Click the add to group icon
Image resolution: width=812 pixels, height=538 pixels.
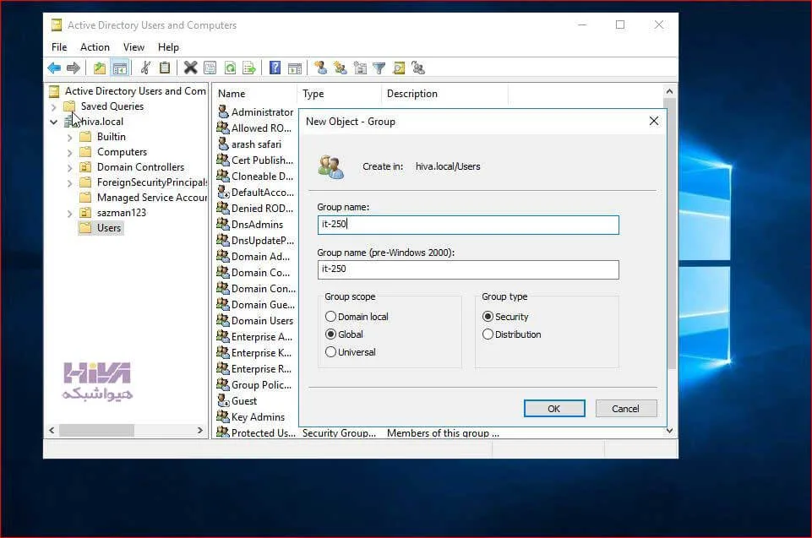point(418,68)
